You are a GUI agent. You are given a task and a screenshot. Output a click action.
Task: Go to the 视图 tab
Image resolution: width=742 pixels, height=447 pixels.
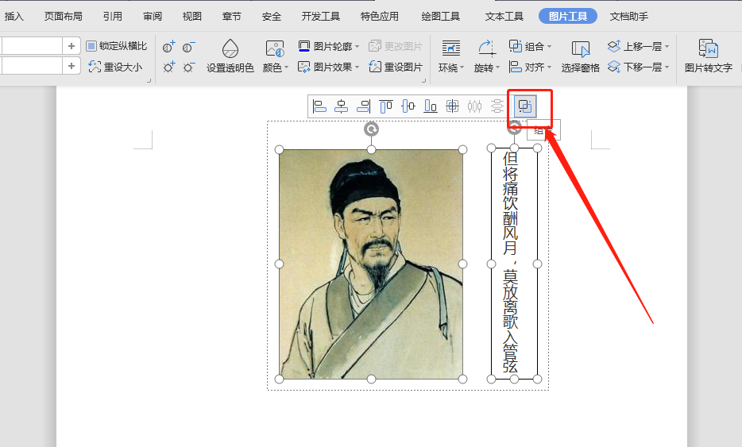coord(192,17)
